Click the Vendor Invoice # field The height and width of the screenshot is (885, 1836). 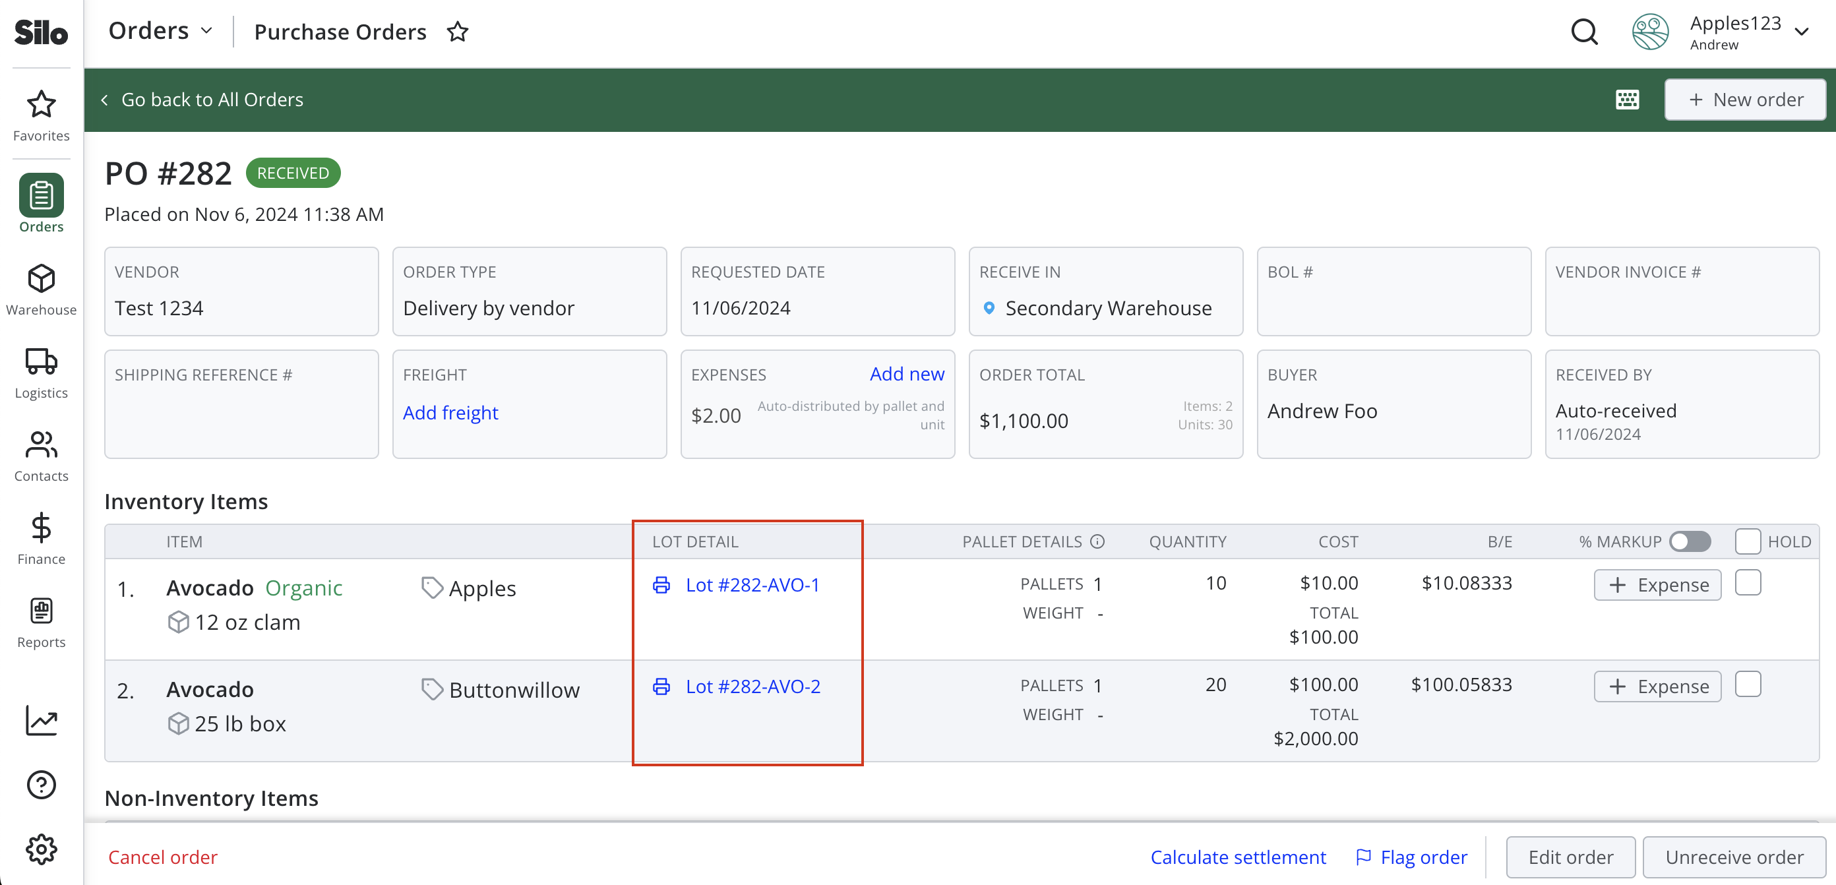(x=1682, y=291)
